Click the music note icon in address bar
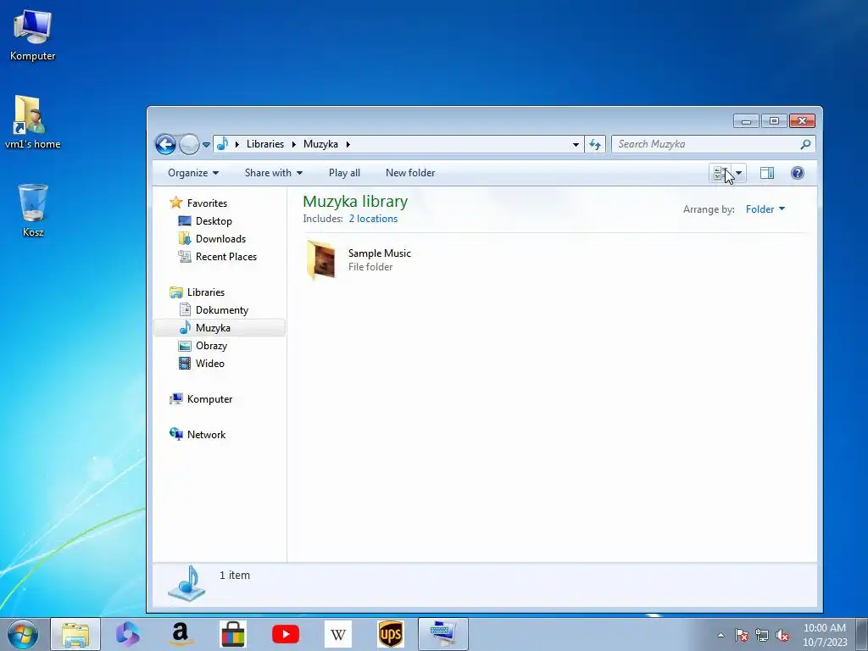The width and height of the screenshot is (868, 651). pyautogui.click(x=222, y=144)
